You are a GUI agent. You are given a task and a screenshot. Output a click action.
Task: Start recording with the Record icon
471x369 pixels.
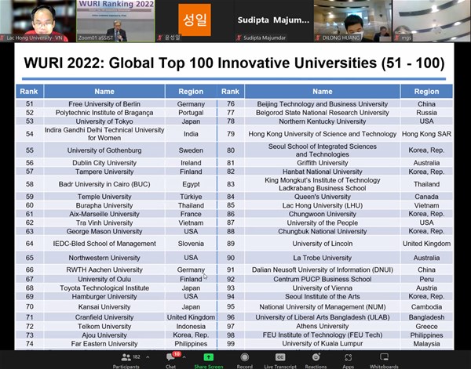(244, 356)
